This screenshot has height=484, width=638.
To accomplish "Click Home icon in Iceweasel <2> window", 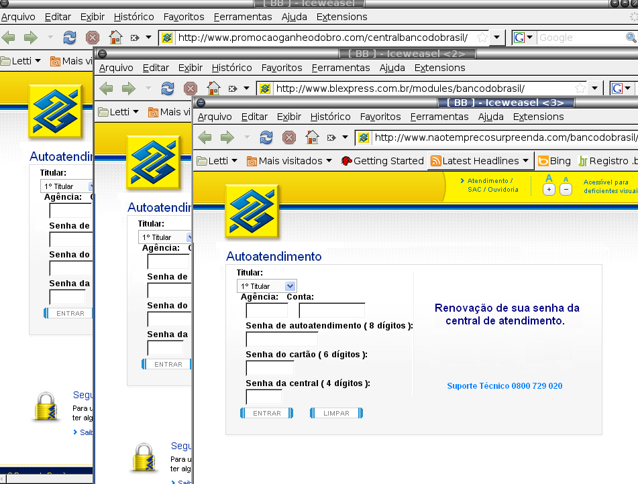I will click(213, 88).
